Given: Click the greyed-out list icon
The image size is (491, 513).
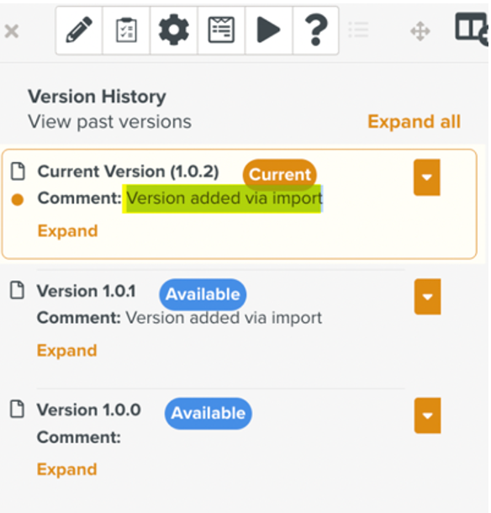Looking at the screenshot, I should tap(358, 30).
